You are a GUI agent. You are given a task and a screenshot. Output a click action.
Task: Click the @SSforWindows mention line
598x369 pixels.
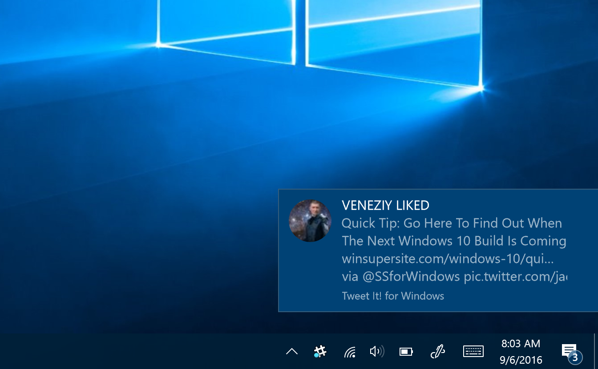pos(454,277)
